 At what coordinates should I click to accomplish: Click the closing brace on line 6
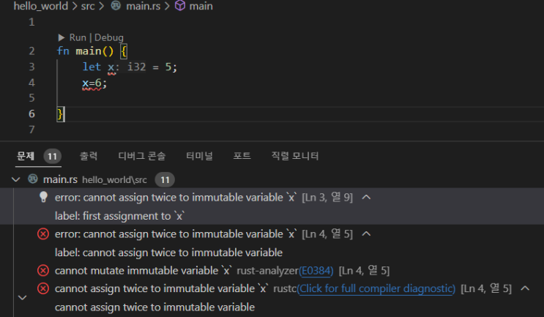point(60,114)
